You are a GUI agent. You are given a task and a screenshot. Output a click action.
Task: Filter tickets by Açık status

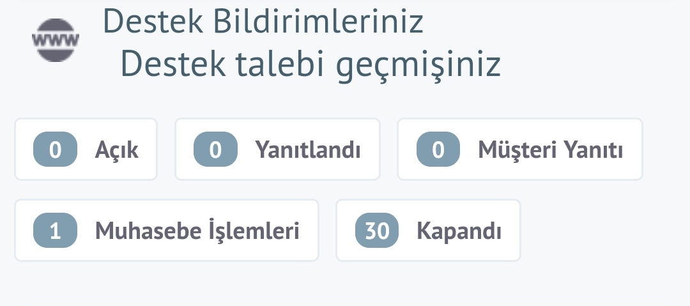[x=86, y=149]
